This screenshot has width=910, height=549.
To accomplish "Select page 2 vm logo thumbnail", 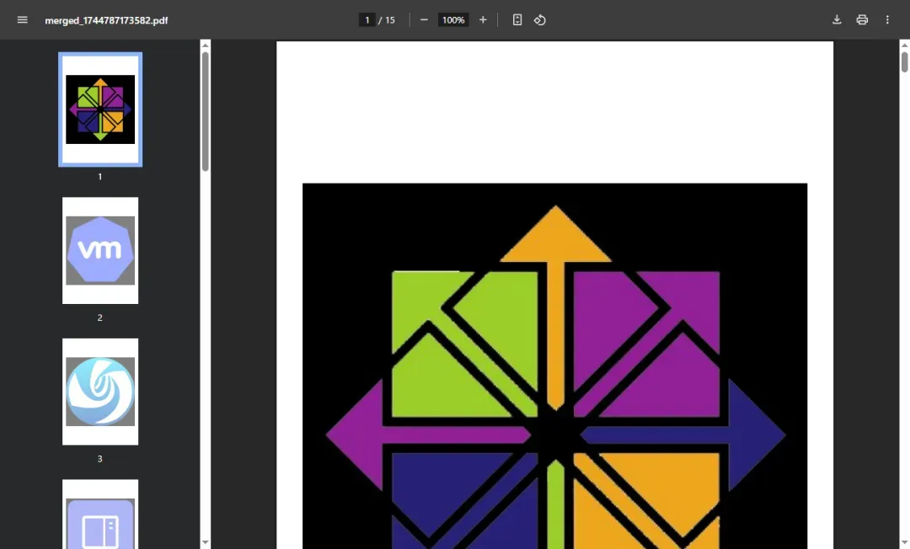I will (x=100, y=250).
